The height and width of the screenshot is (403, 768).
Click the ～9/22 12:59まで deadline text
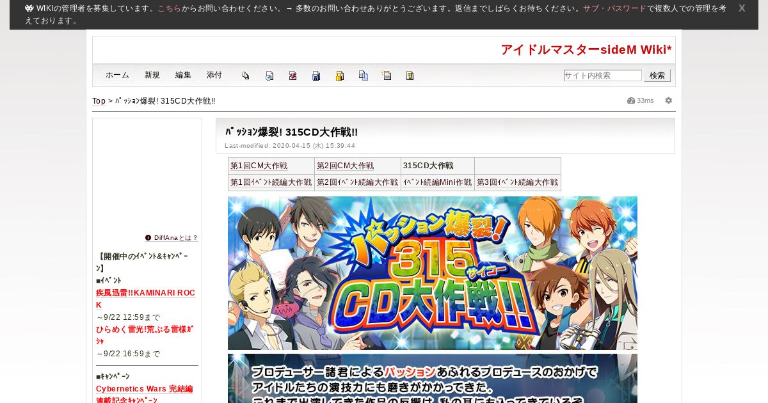point(128,317)
